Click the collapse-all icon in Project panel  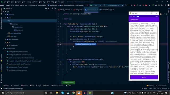coord(49,8)
